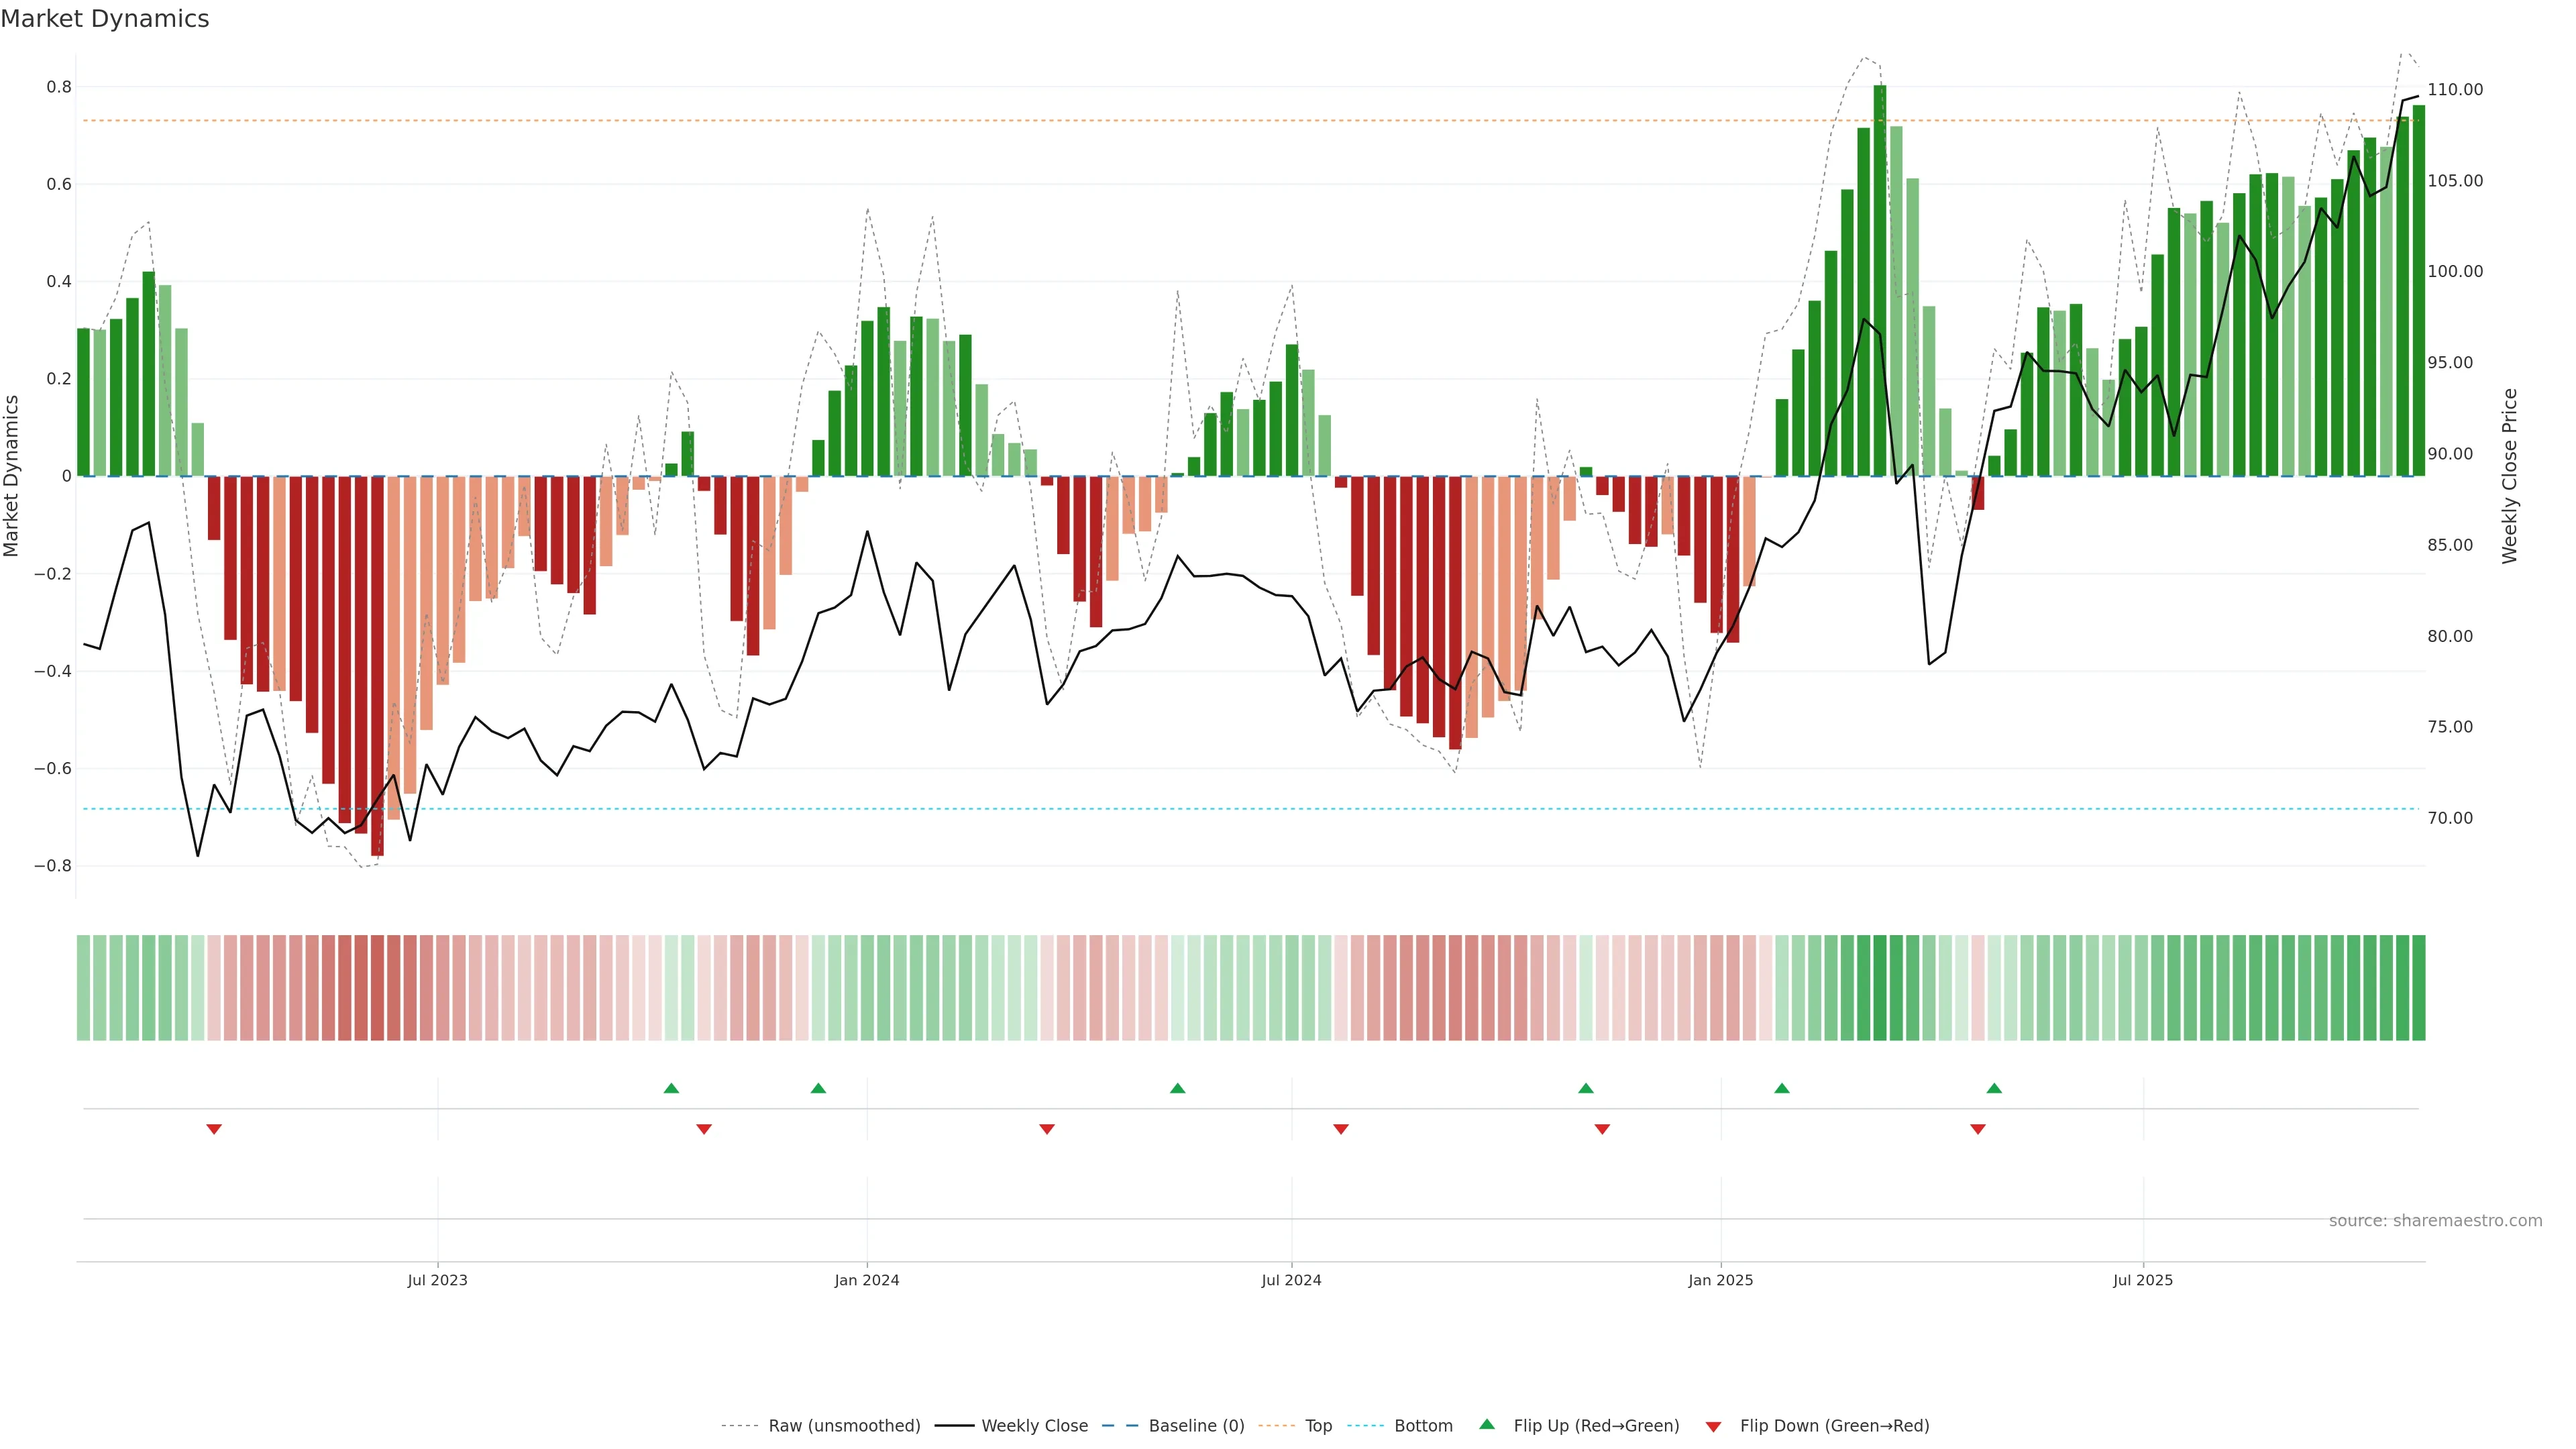Click red flip-down marker just after Jul 2024
Screen dimensions: 2576x1449
coord(1341,1129)
